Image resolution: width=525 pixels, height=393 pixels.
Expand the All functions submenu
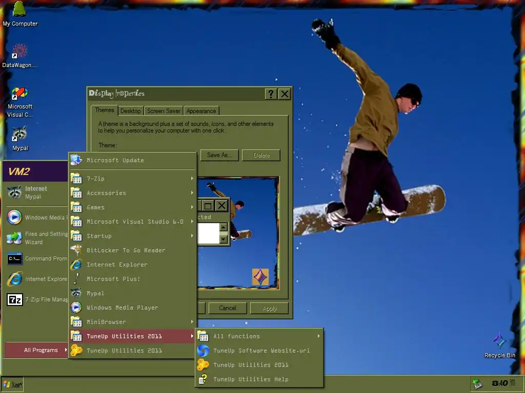pos(259,336)
